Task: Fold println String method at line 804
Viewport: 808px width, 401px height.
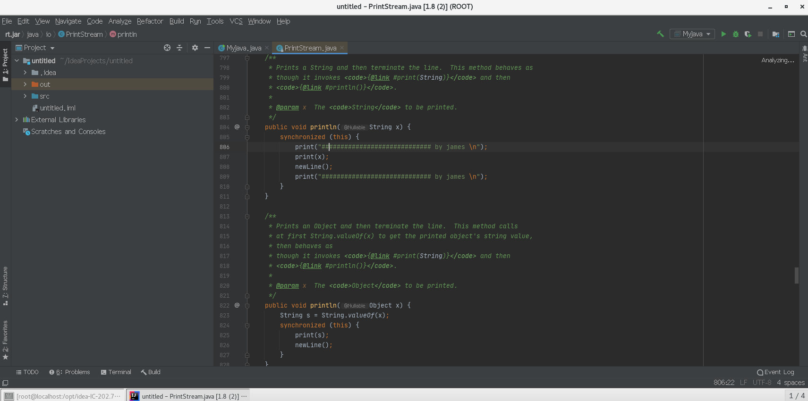Action: click(247, 127)
